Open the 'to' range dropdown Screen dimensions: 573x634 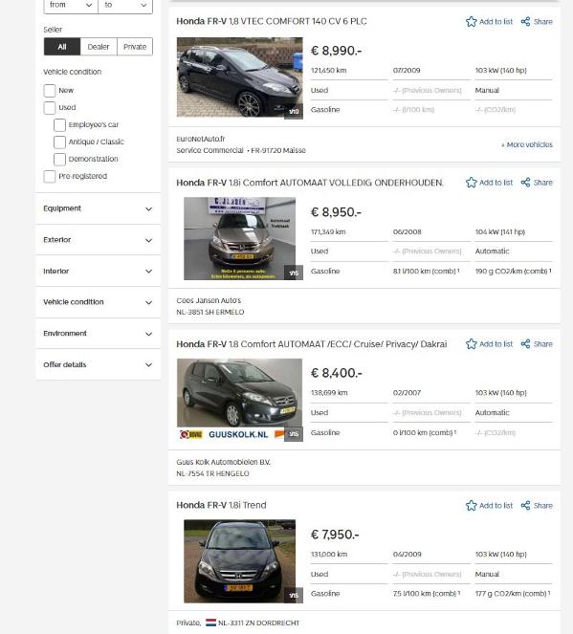[x=125, y=5]
